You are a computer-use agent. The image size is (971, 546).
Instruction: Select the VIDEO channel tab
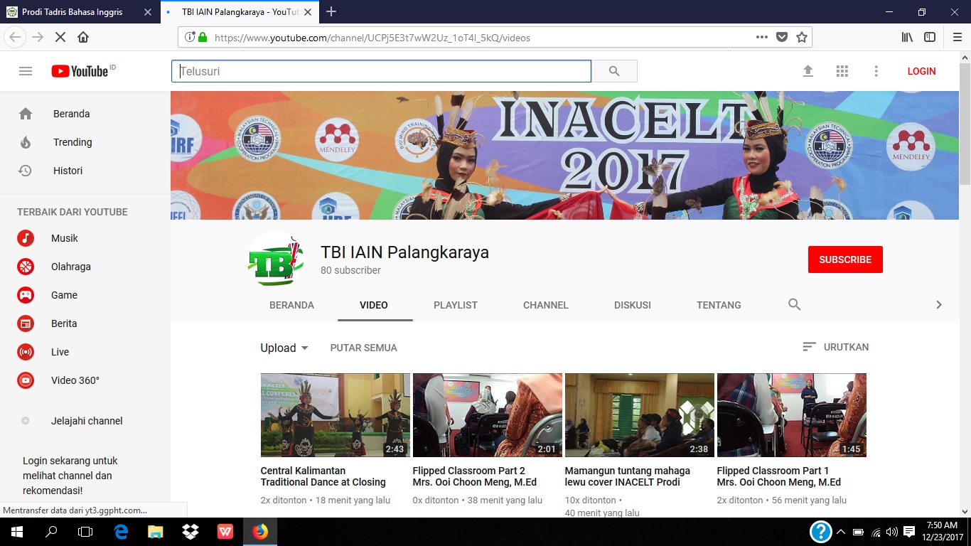(374, 305)
